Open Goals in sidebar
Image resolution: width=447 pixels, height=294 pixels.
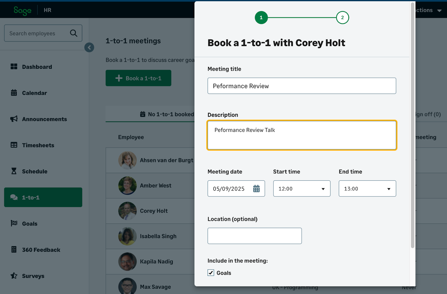[x=43, y=223]
